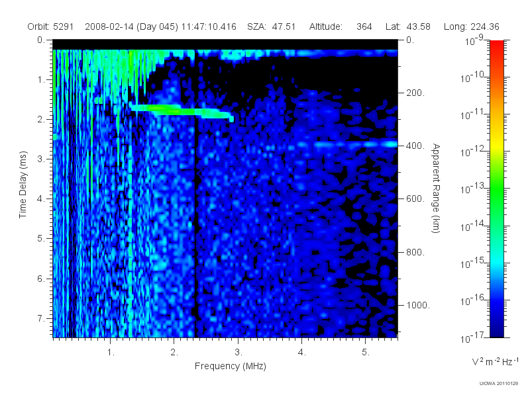Image resolution: width=530 pixels, height=397 pixels.
Task: Click the 'Apparent Range (km)' axis label
Action: [436, 188]
